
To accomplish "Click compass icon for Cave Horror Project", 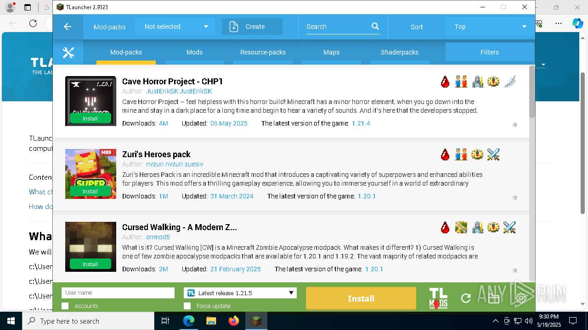I will [x=493, y=82].
